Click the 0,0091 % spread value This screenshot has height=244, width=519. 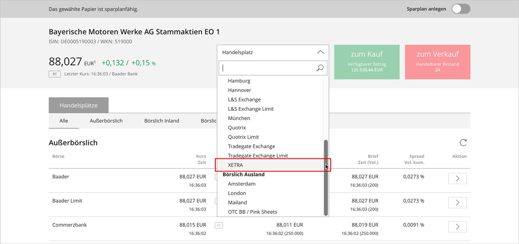(414, 225)
